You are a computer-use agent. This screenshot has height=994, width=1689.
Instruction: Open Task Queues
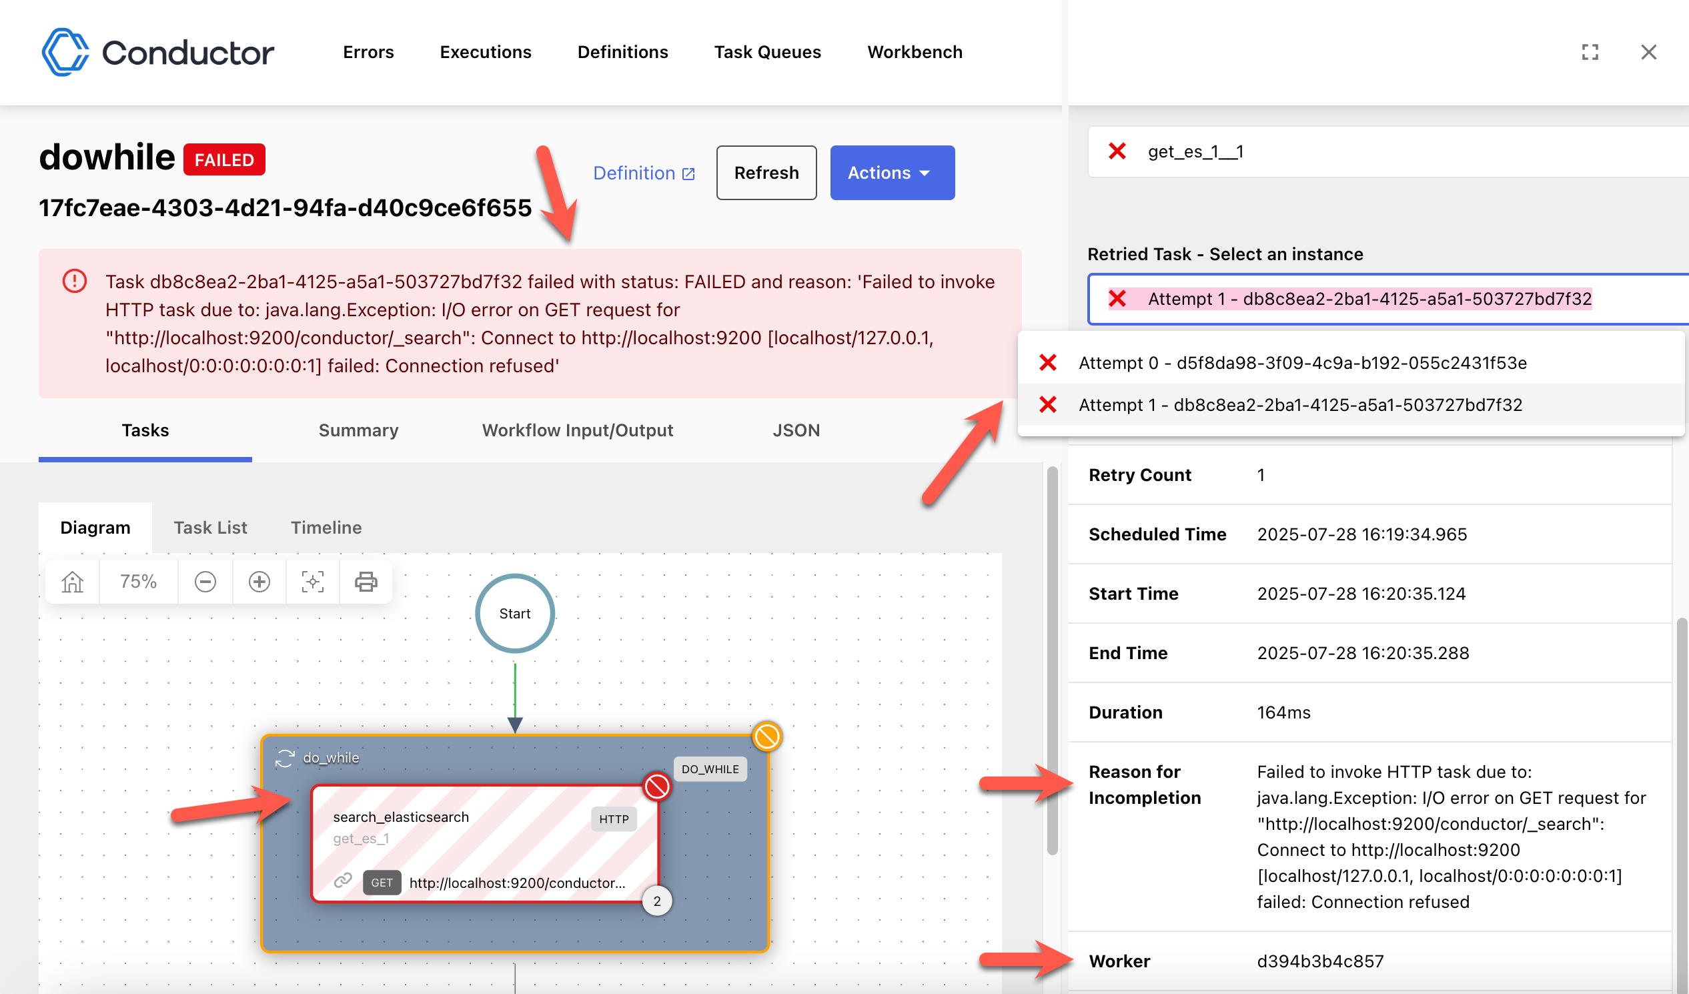[767, 52]
